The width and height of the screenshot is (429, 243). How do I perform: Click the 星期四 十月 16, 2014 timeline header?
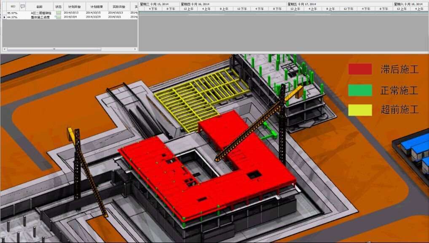coord(195,4)
